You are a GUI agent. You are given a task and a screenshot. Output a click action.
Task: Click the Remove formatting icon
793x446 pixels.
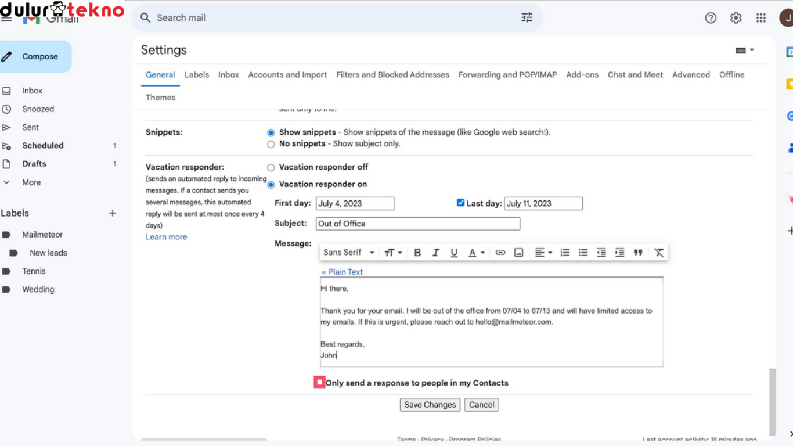tap(659, 253)
